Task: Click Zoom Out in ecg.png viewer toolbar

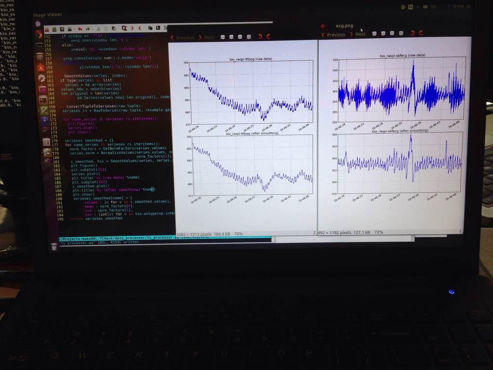Action: (383, 33)
